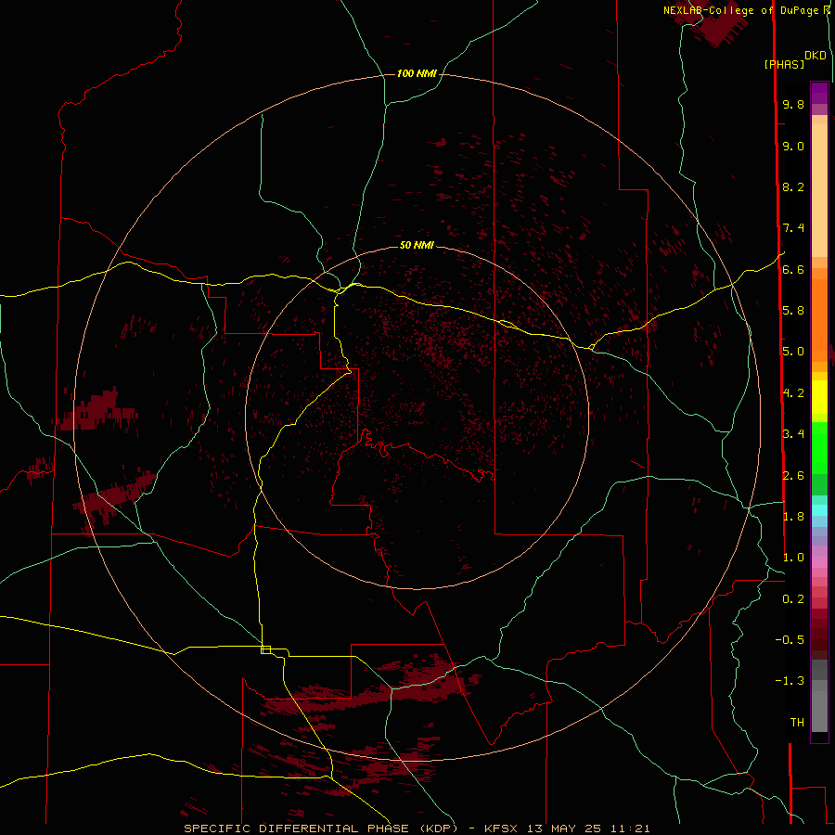Click the -0.5 scale value
Viewport: 835px width, 835px height.
(790, 640)
